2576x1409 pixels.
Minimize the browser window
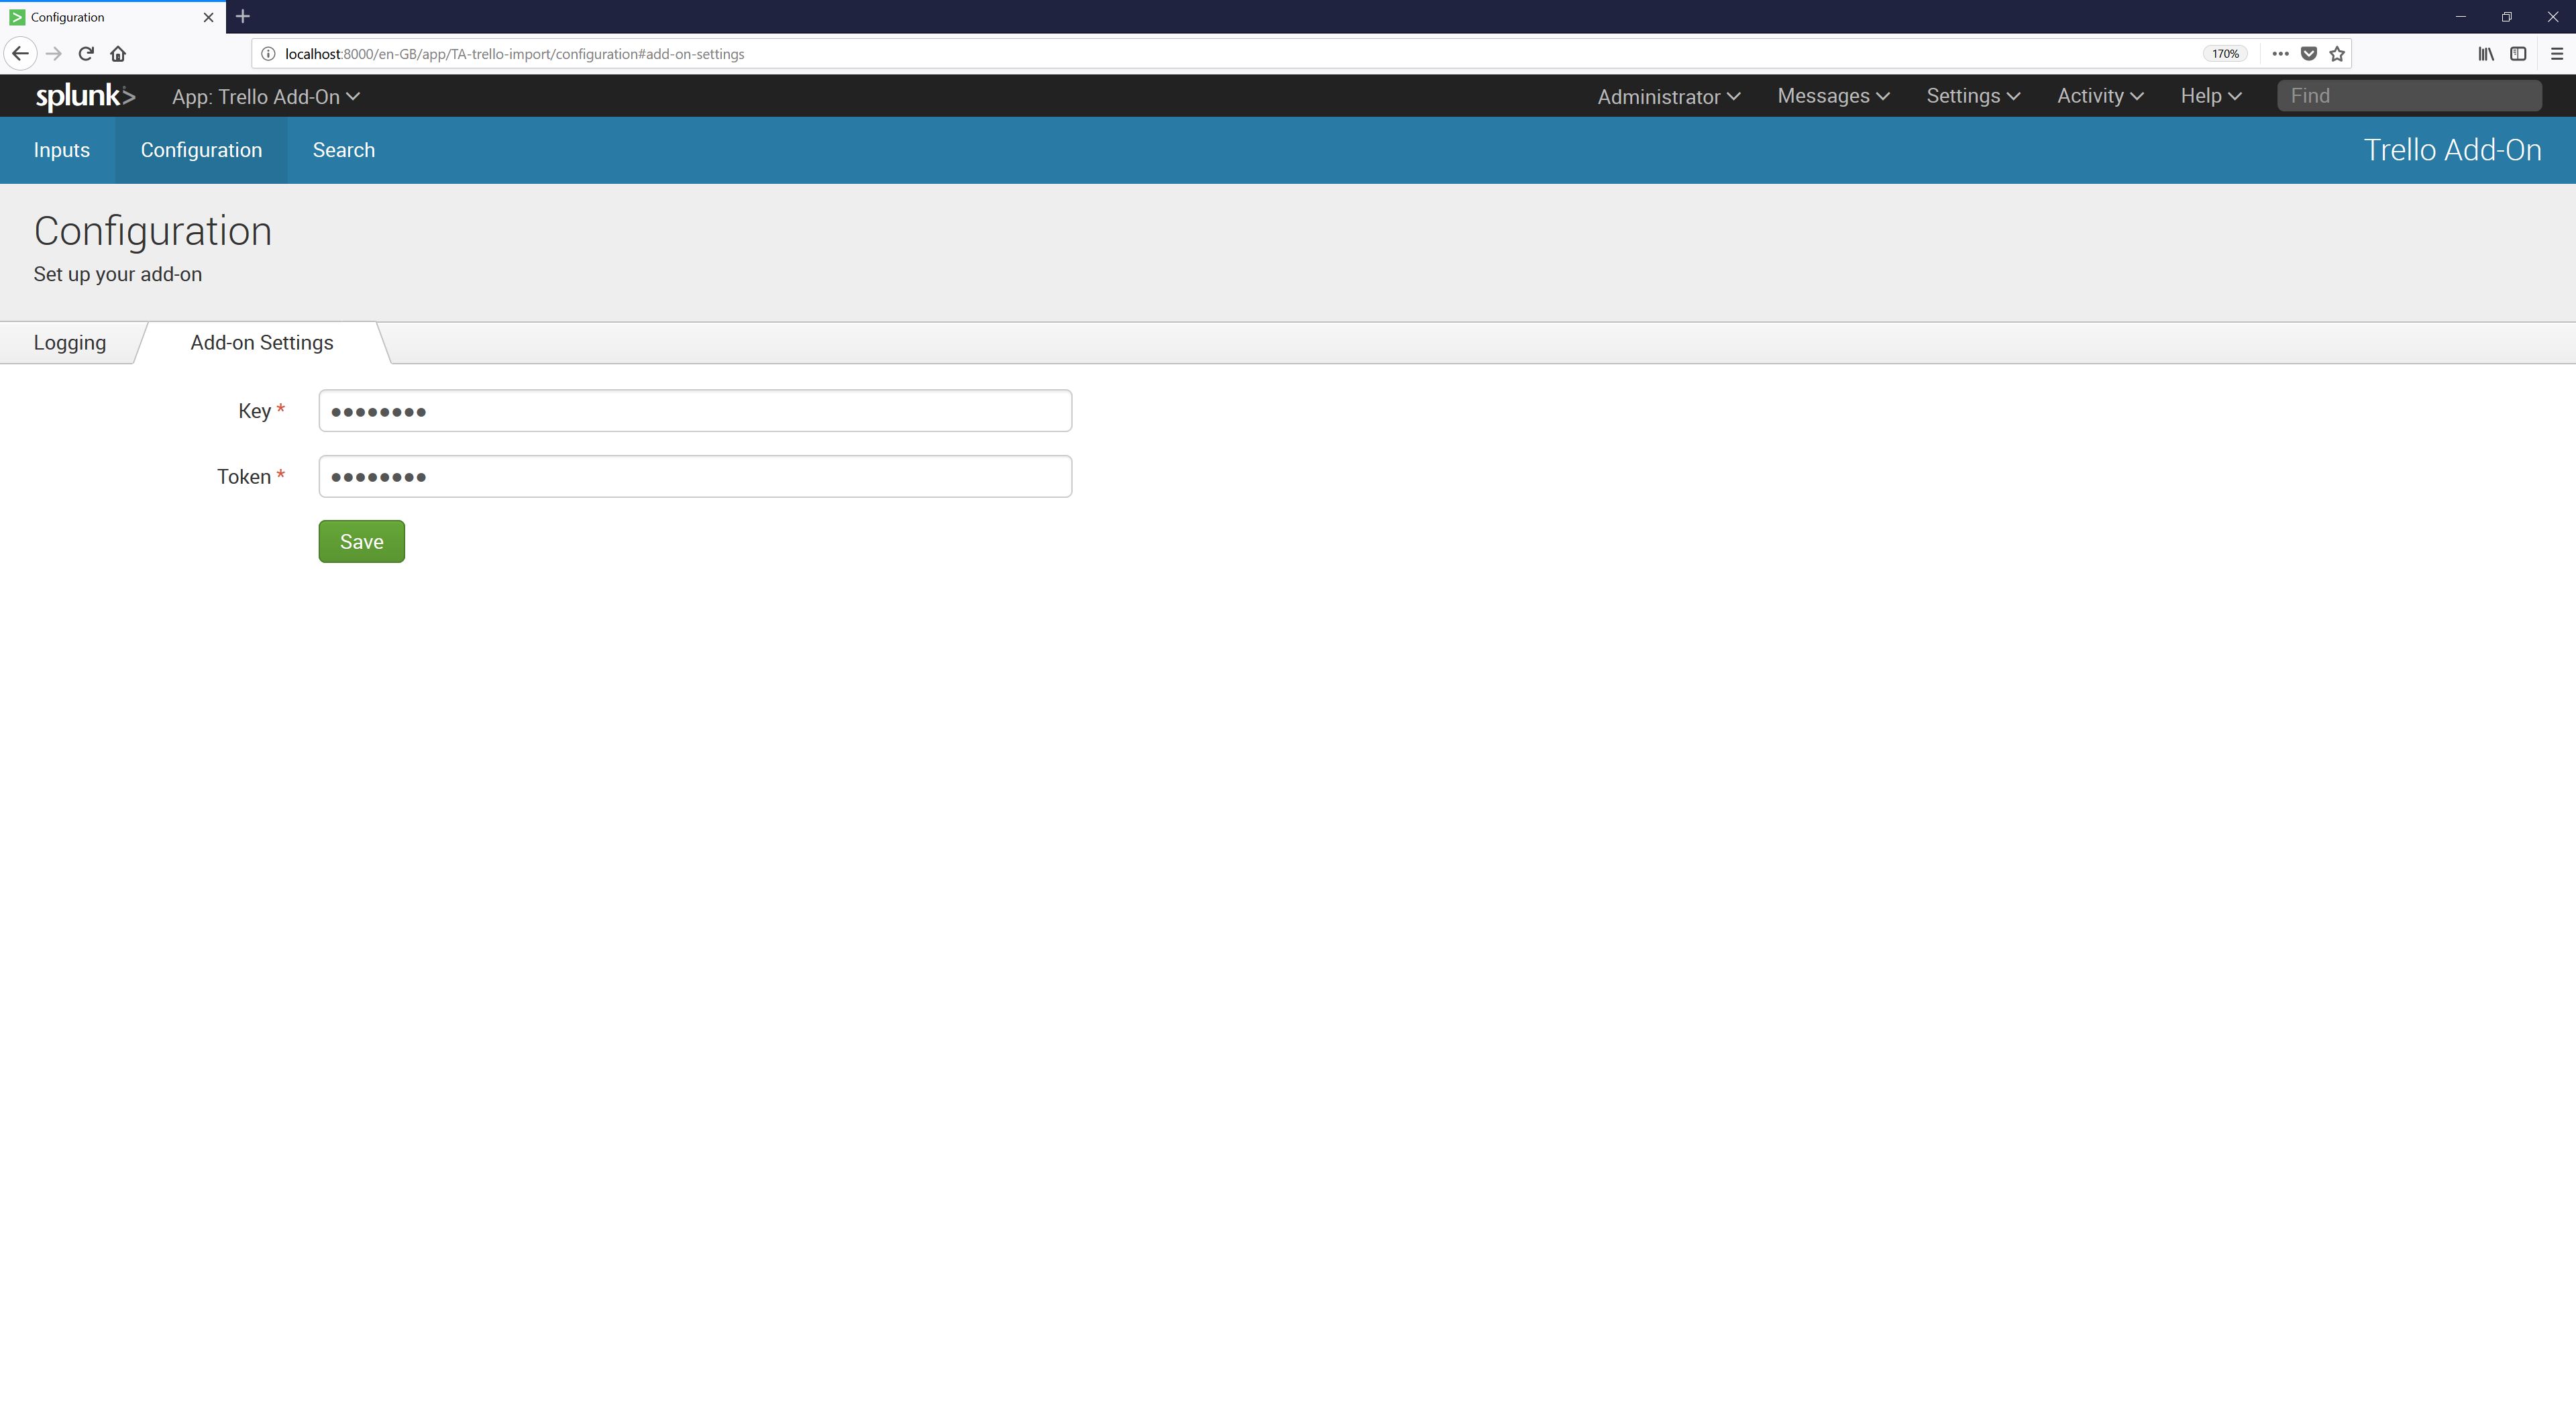pyautogui.click(x=2460, y=17)
